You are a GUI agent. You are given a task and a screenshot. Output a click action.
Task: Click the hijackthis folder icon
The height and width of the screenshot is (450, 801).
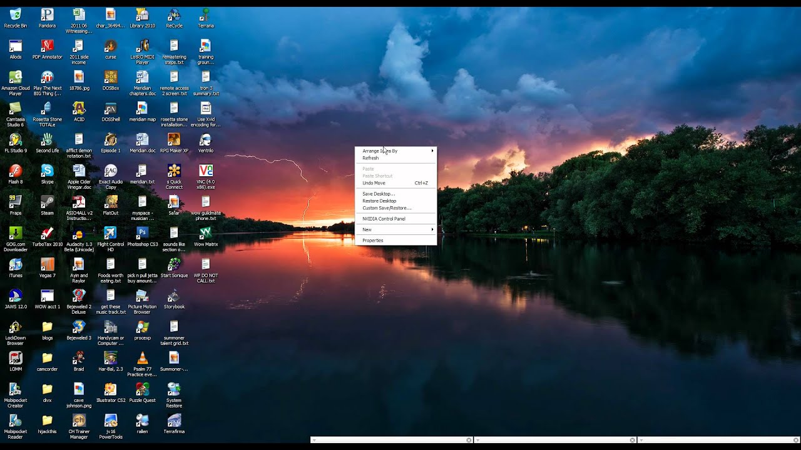(x=47, y=424)
